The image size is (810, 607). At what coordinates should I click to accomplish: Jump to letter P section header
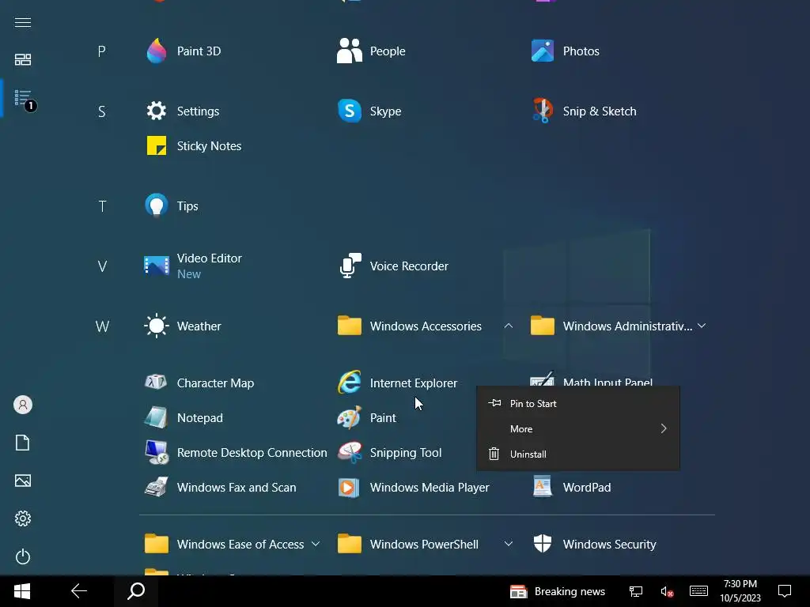pos(102,51)
